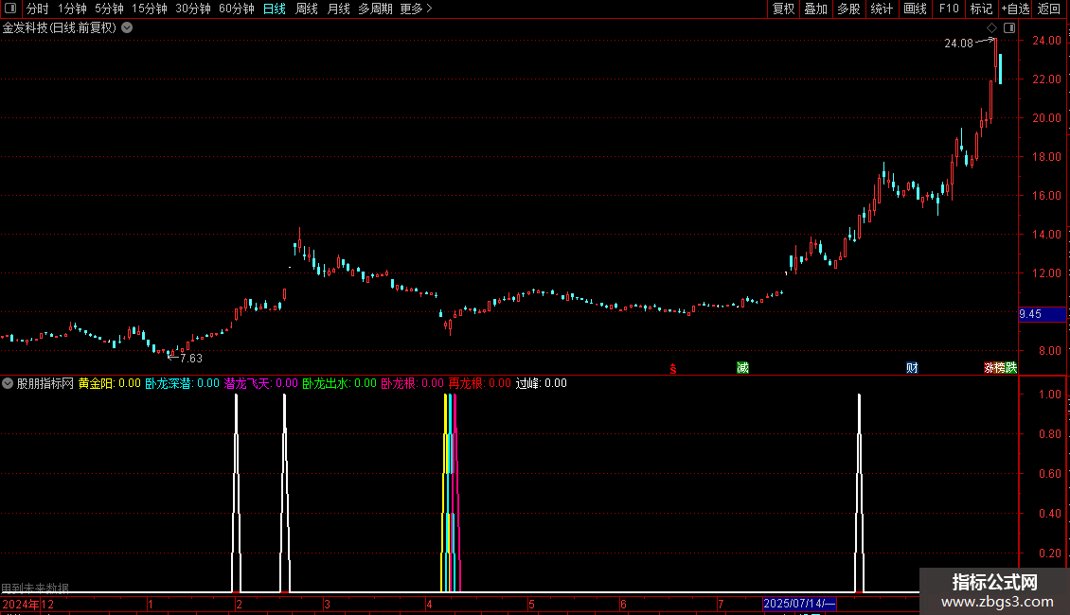Switch to 1分钟 period
Image resolution: width=1070 pixels, height=615 pixels.
pos(72,9)
